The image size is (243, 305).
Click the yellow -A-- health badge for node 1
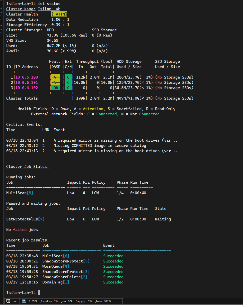pyautogui.click(x=55, y=77)
